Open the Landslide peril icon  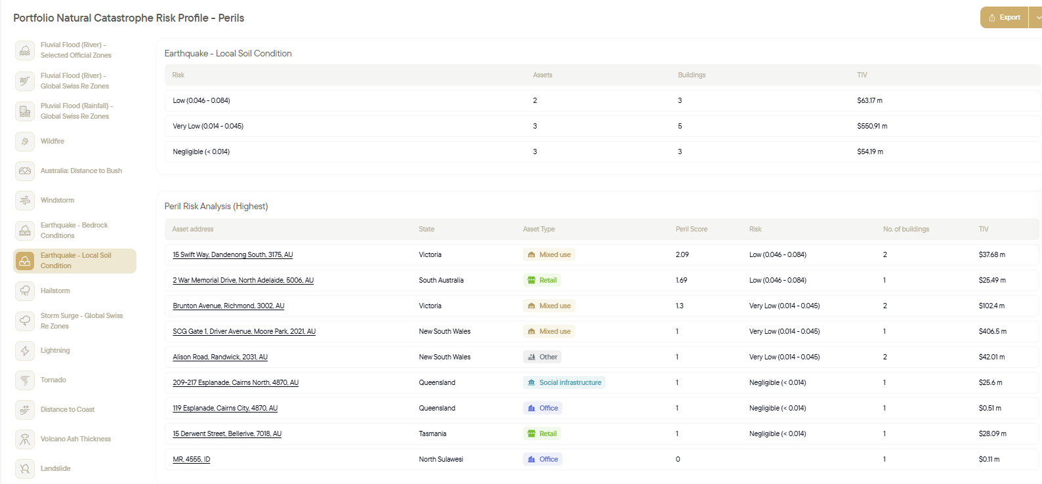tap(25, 468)
